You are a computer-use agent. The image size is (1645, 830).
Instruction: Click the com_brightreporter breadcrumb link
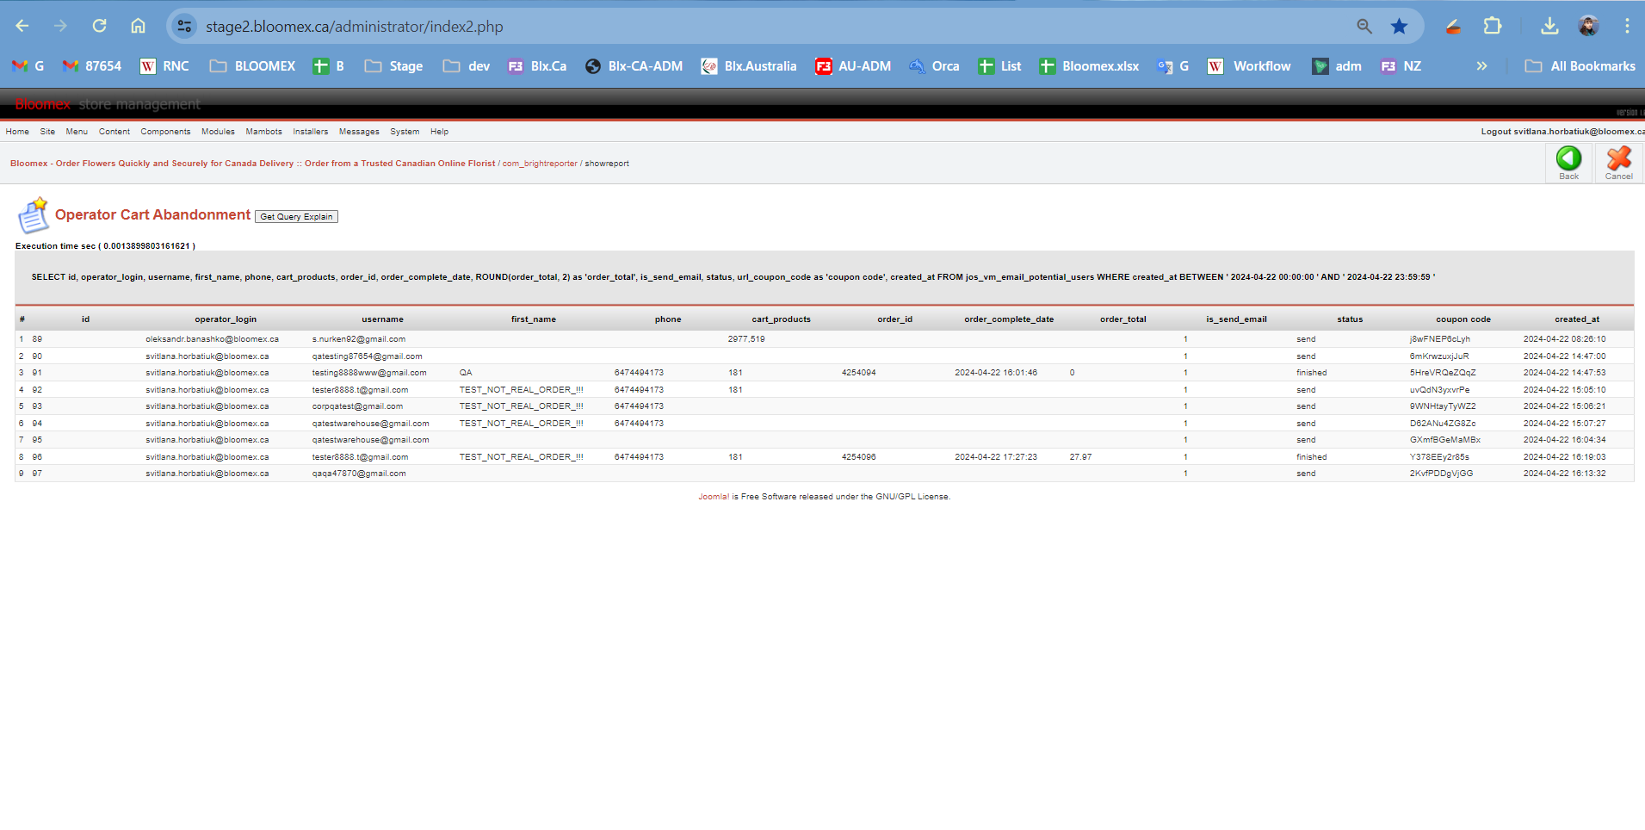(x=540, y=164)
